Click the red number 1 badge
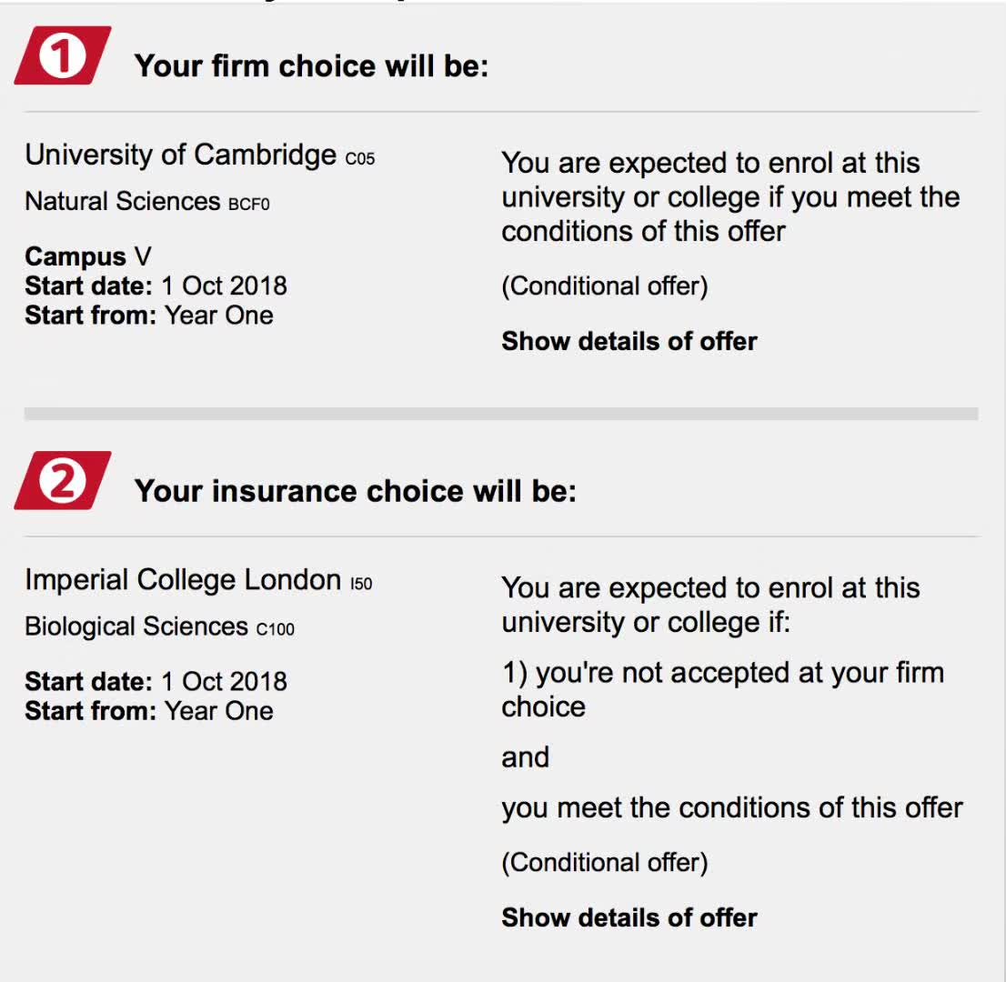Screen dimensions: 1006x982 pyautogui.click(x=62, y=56)
